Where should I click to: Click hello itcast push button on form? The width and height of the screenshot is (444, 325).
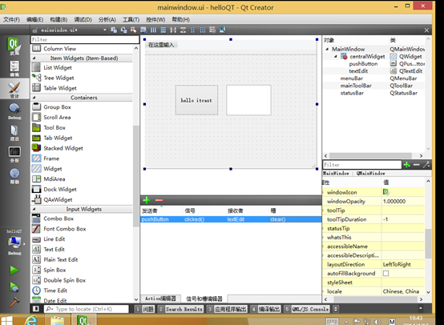point(196,100)
